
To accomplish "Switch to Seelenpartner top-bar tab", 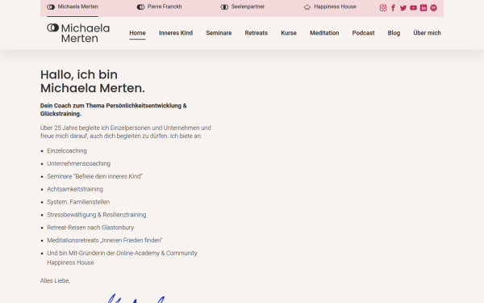I will pos(243,6).
